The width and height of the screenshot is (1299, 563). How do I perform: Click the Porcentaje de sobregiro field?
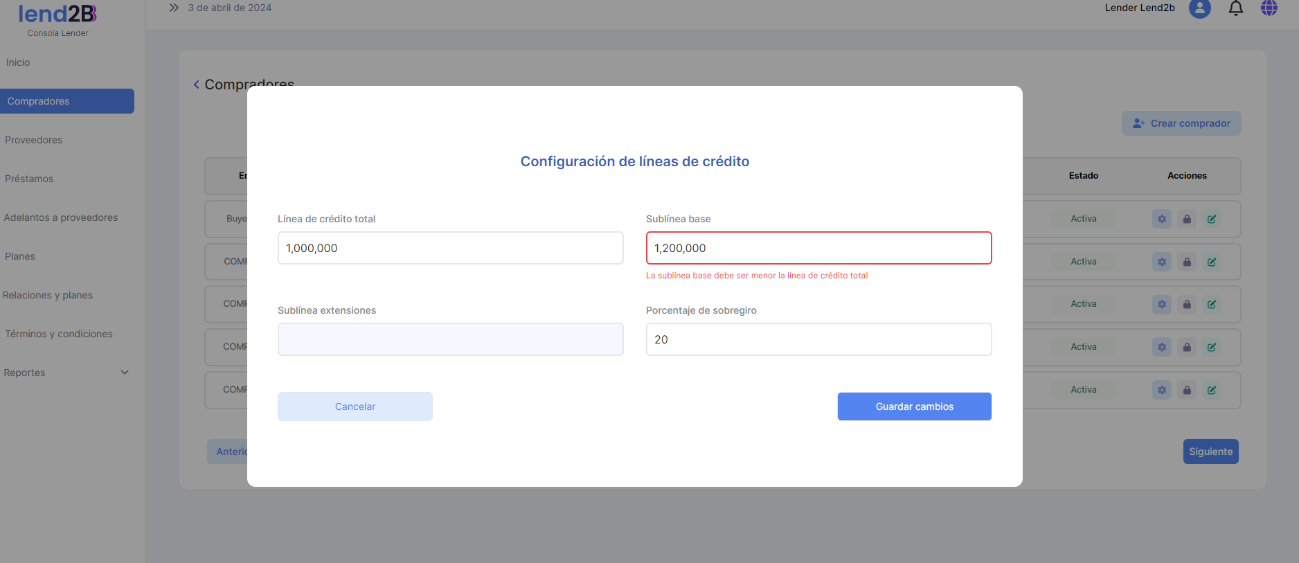pos(818,339)
